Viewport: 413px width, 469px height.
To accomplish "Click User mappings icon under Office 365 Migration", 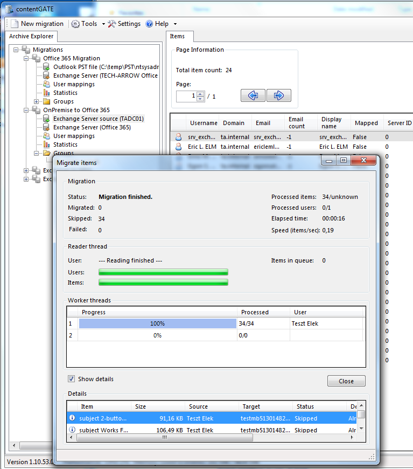I will coord(46,84).
